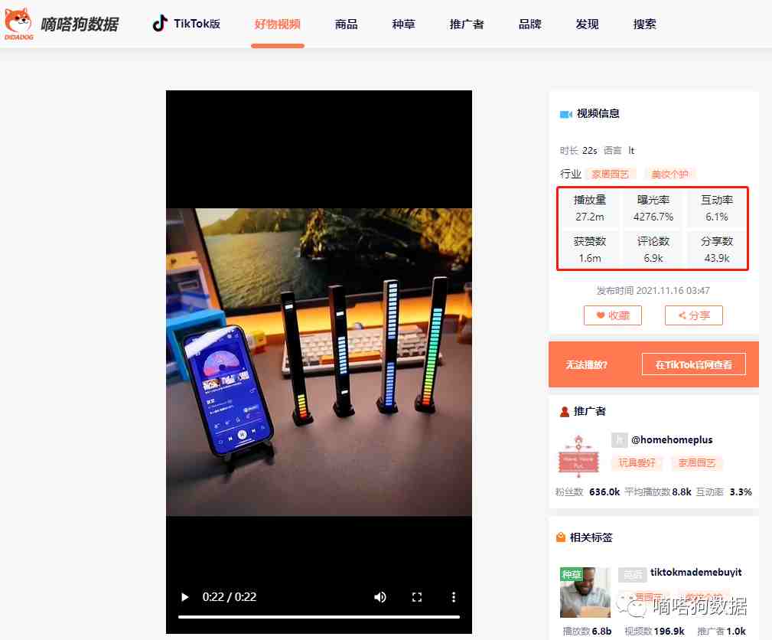Screen dimensions: 772x640
Task: Go to the 品牌 tab
Action: pos(529,24)
